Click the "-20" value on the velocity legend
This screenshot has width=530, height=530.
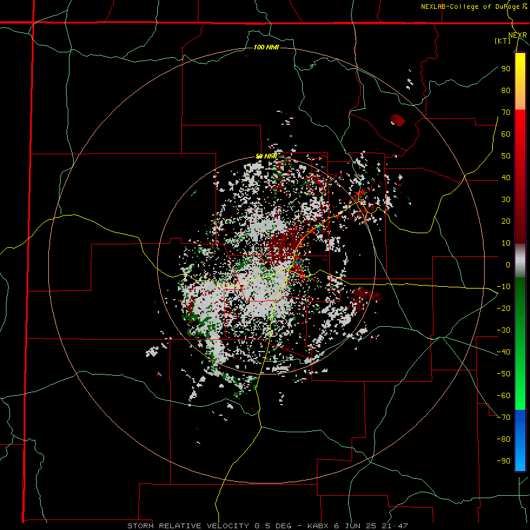[503, 308]
